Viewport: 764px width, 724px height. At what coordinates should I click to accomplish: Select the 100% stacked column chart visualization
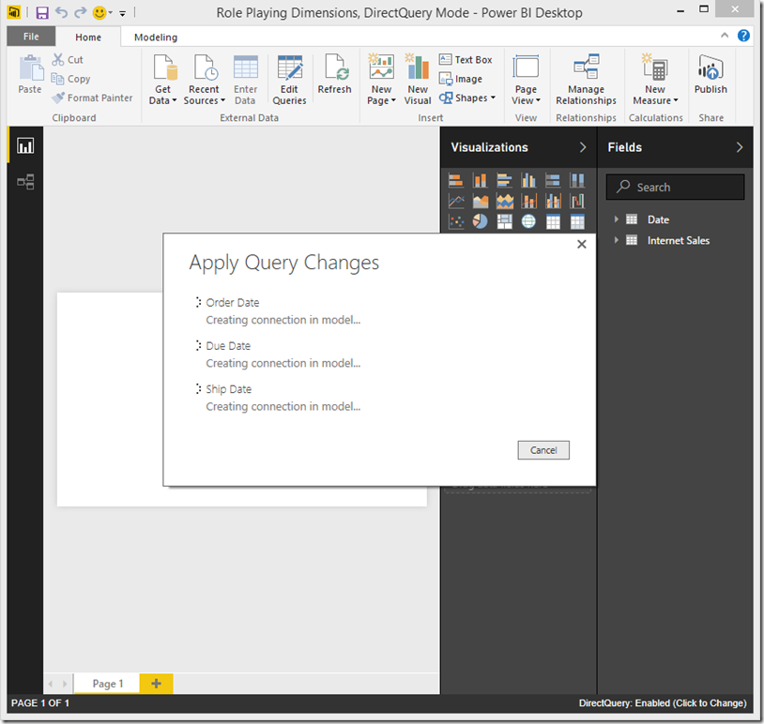click(577, 181)
